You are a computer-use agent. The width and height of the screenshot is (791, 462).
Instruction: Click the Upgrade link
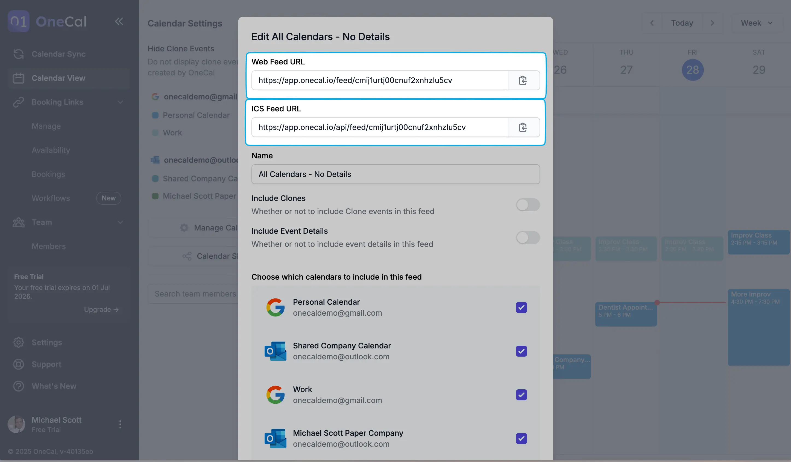point(101,309)
